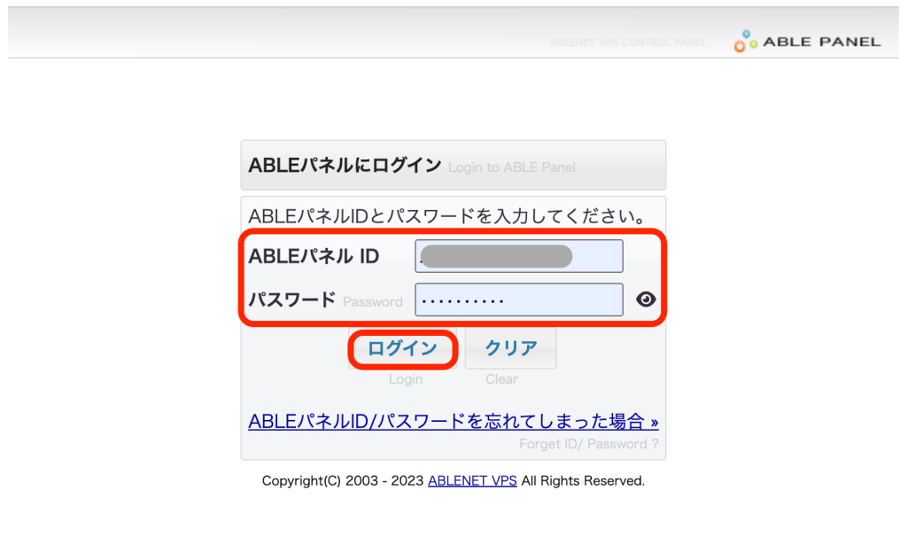This screenshot has width=907, height=552.
Task: Click the Forget ID/ Password ? text
Action: point(588,444)
